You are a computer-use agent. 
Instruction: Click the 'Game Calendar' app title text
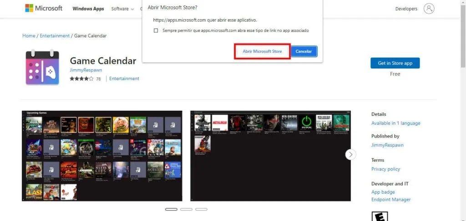coord(103,61)
